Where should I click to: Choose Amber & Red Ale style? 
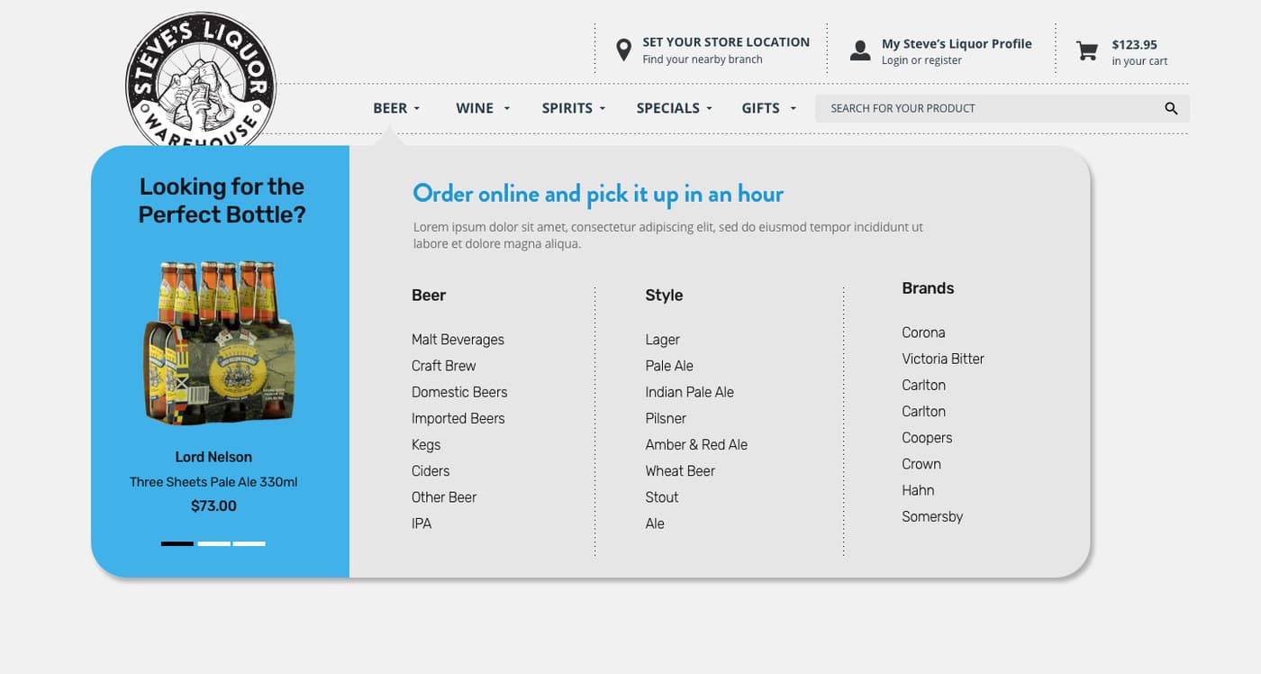(x=696, y=444)
